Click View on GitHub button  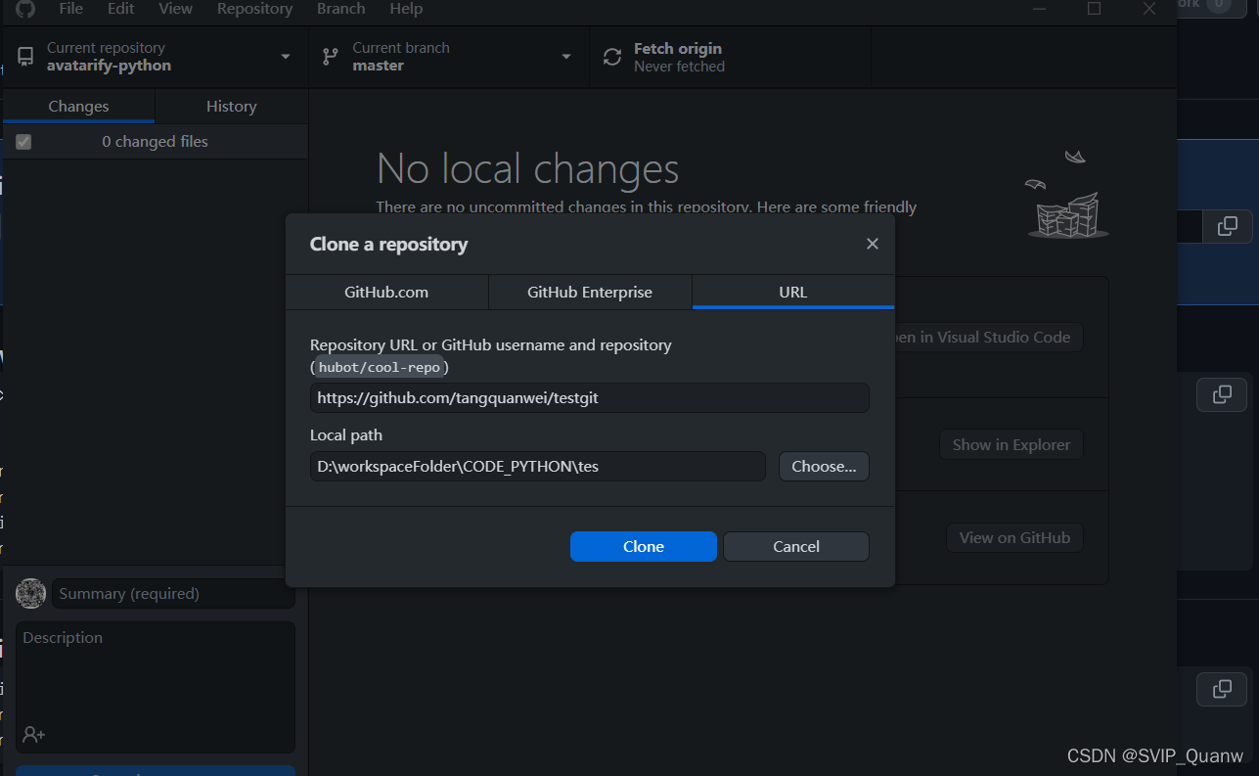pyautogui.click(x=1014, y=537)
